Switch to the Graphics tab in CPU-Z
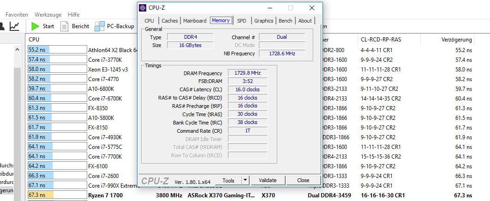Screen dimensions: 490x201 tap(264, 21)
